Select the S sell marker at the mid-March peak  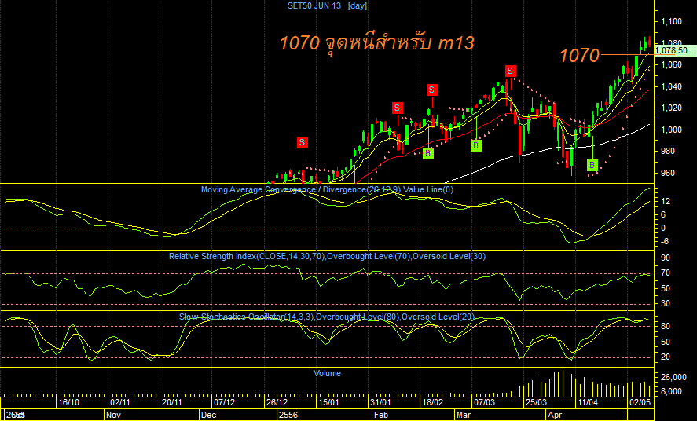pos(510,71)
